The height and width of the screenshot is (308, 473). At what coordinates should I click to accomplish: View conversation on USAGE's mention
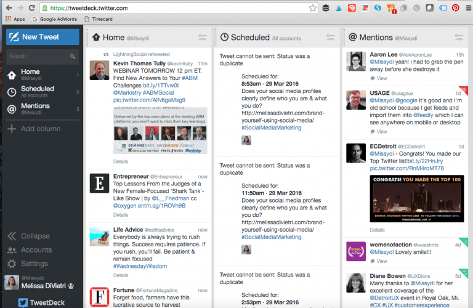coord(379,132)
